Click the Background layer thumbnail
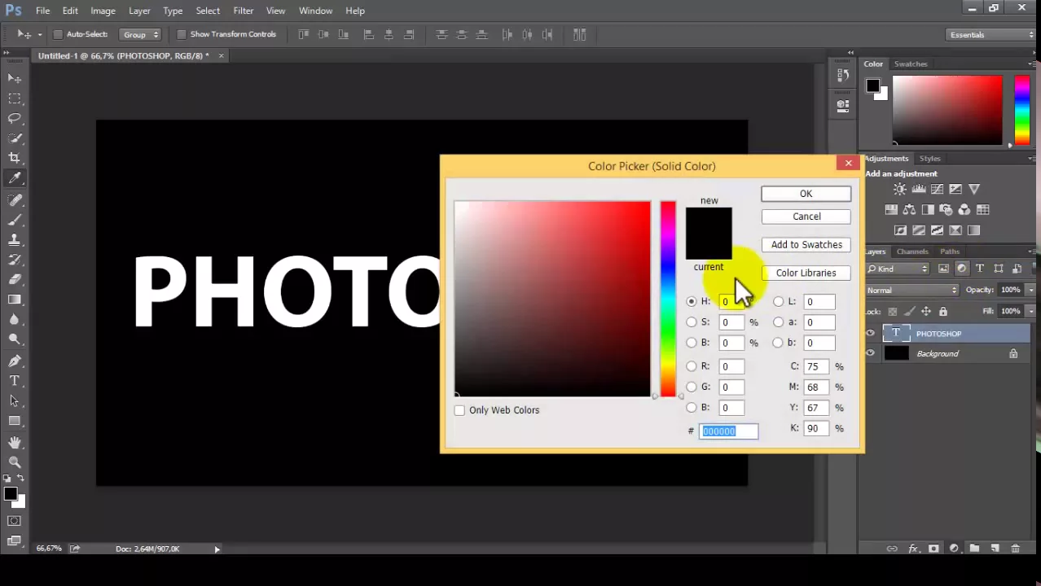1041x586 pixels. (896, 353)
